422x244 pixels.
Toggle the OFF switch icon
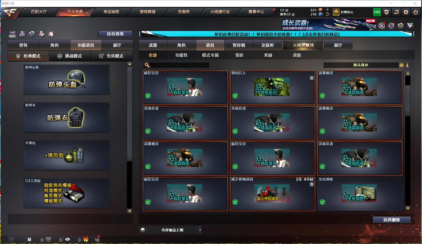(x=12, y=34)
